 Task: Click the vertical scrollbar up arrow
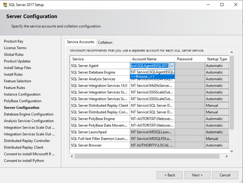pos(232,52)
